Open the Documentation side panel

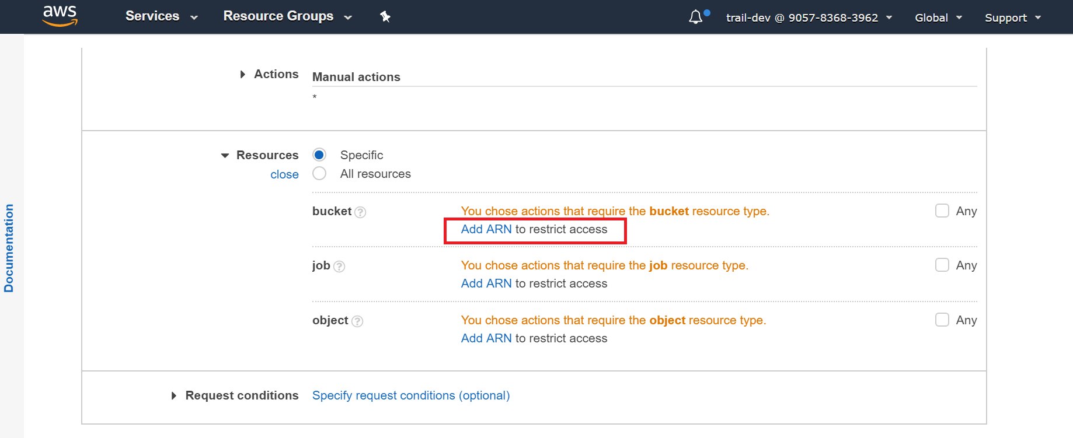9,248
